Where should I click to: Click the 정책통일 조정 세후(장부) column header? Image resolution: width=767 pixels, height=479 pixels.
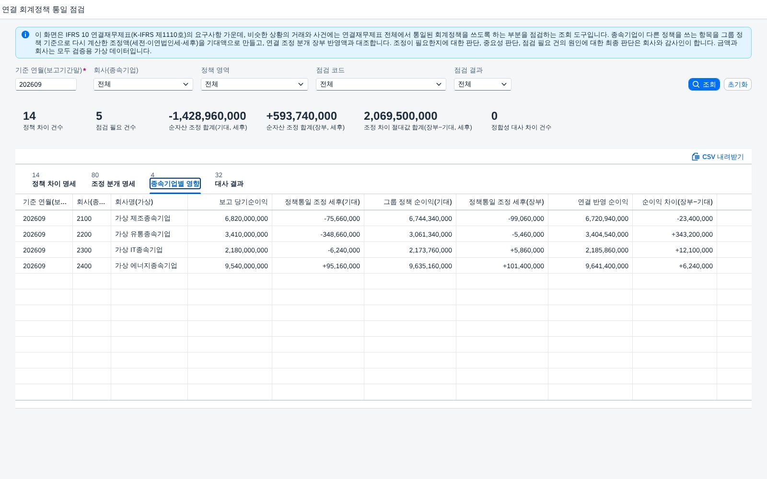[x=502, y=202]
